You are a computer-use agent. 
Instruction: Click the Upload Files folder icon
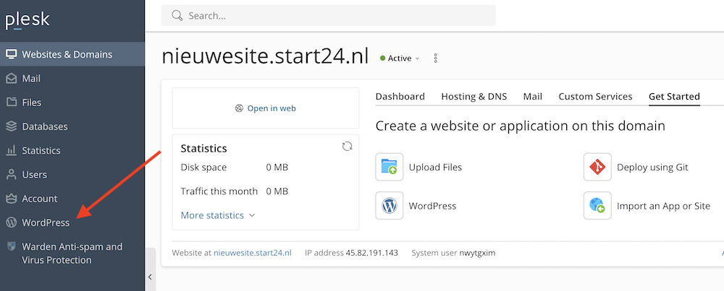[x=389, y=167]
